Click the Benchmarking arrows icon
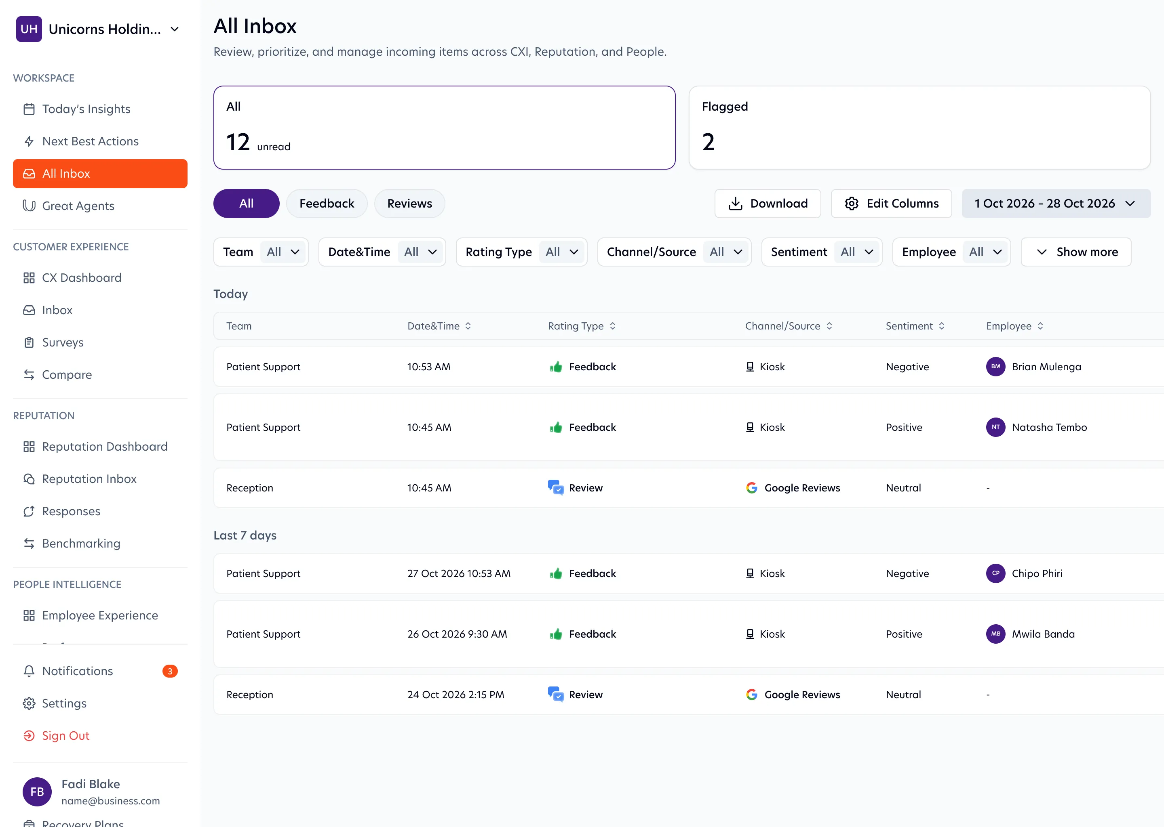 (x=29, y=544)
